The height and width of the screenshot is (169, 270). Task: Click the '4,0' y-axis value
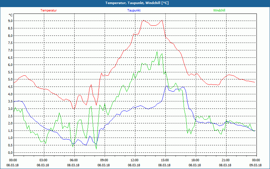10,94
